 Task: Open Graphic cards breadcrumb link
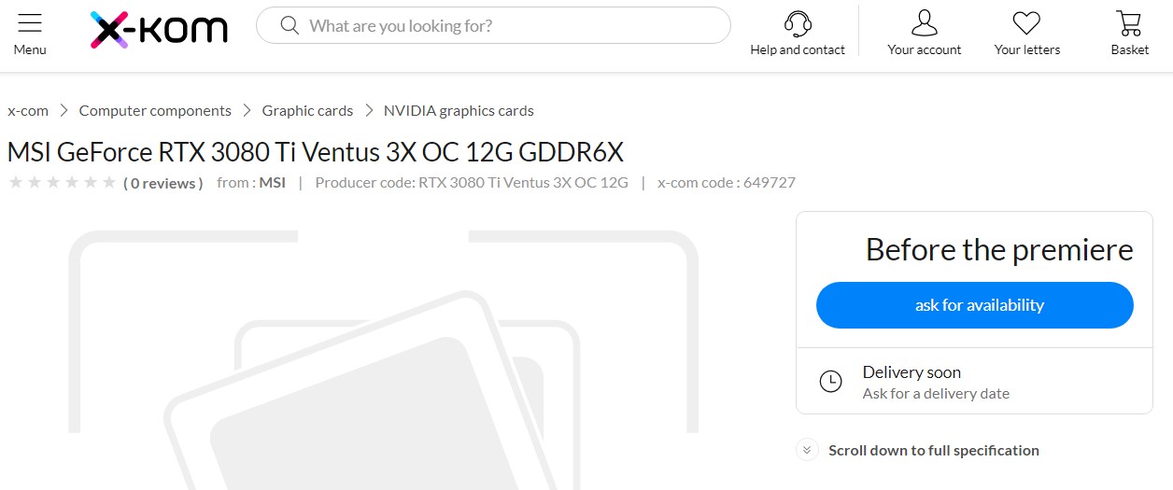click(x=307, y=110)
